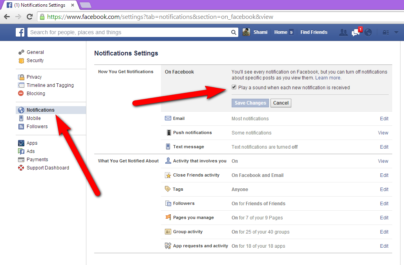
Task: Click the search magnifier icon
Action: tap(234, 32)
